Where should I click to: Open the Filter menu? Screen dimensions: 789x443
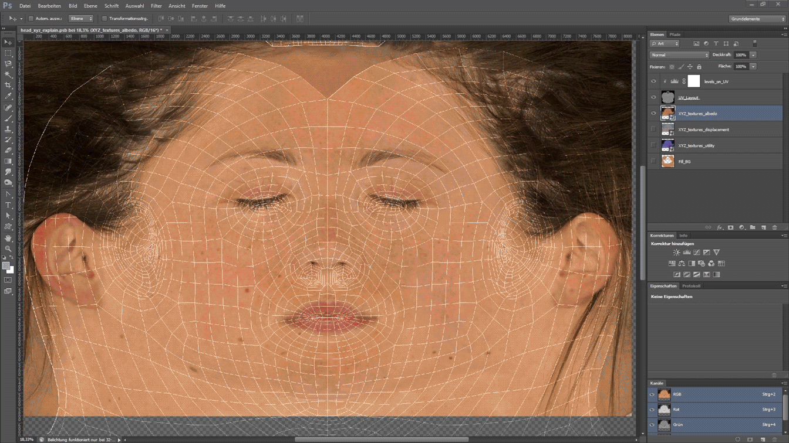(156, 6)
